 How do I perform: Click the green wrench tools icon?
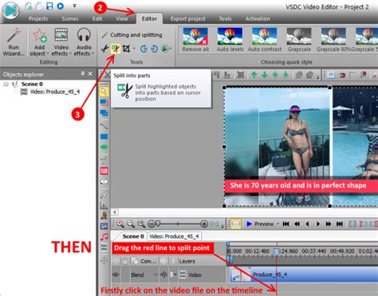tap(165, 49)
